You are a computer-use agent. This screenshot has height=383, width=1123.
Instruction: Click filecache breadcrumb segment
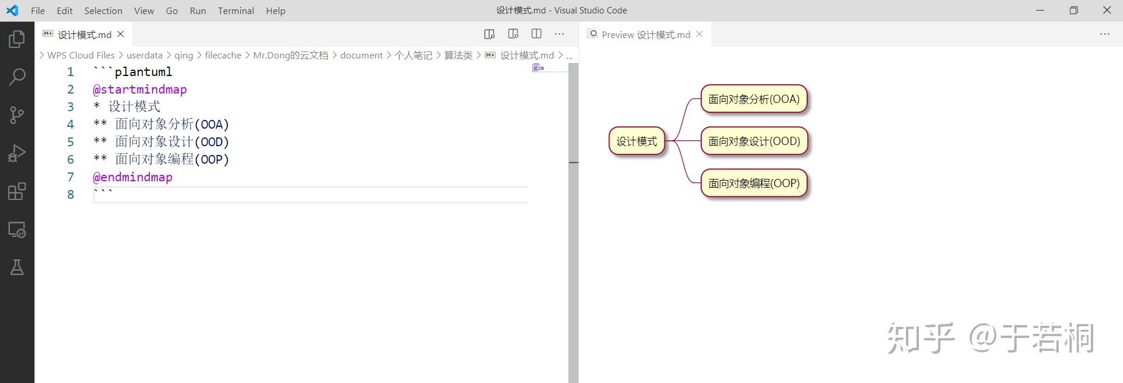point(223,55)
